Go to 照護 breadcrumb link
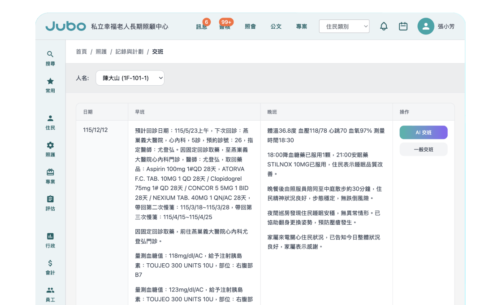Viewport: 502px width, 305px height. (x=101, y=52)
